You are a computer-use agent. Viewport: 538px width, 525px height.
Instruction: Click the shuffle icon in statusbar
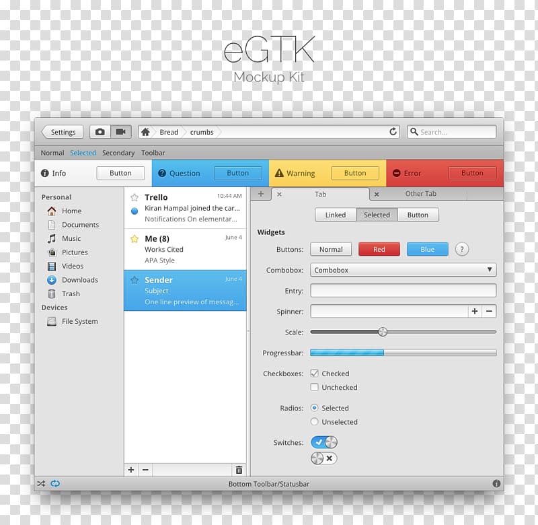[41, 483]
